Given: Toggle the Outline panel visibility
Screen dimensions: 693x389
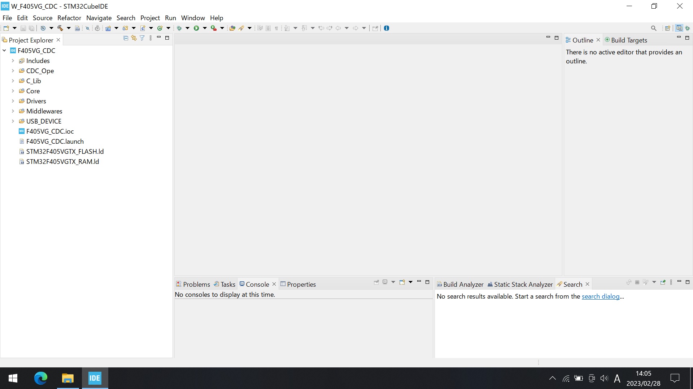Looking at the screenshot, I should (599, 39).
